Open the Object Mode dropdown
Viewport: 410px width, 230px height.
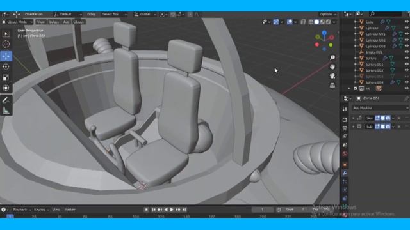[x=17, y=22]
